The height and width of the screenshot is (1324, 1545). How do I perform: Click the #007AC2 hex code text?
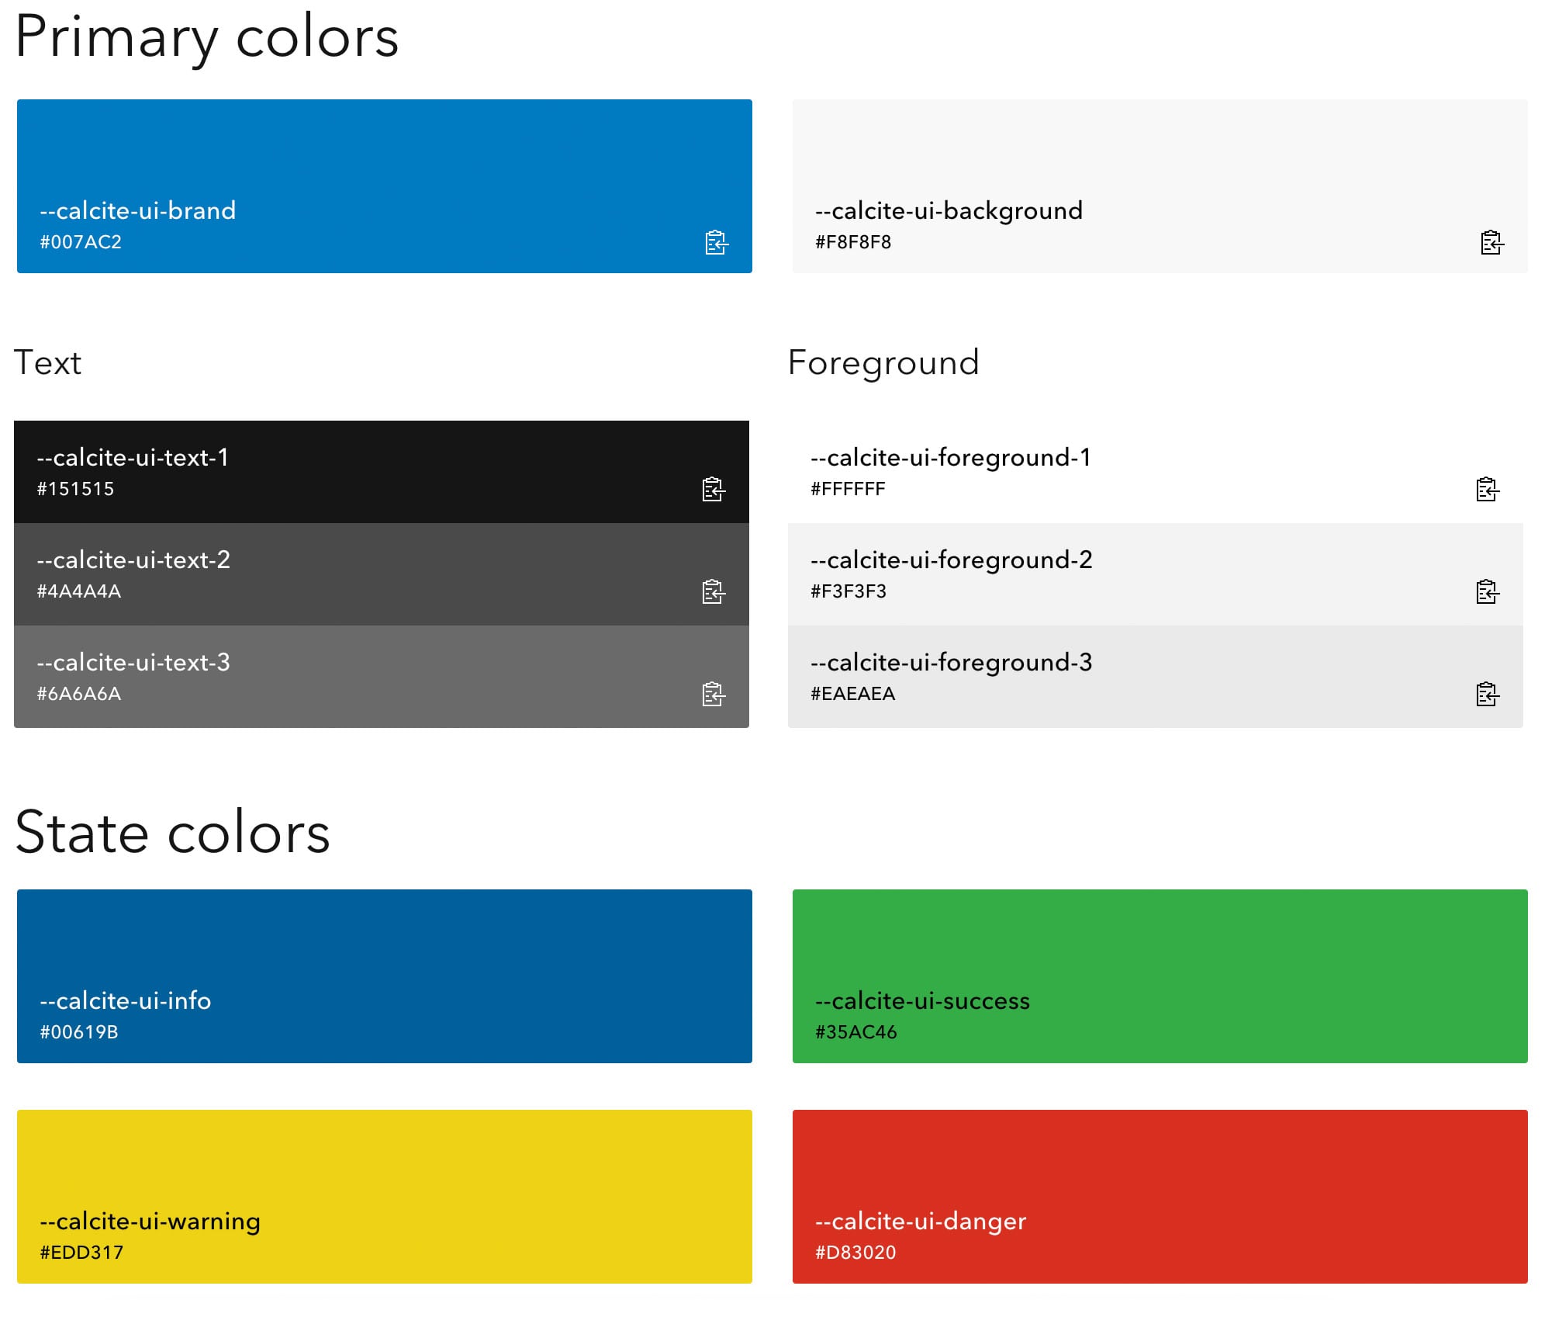click(81, 242)
